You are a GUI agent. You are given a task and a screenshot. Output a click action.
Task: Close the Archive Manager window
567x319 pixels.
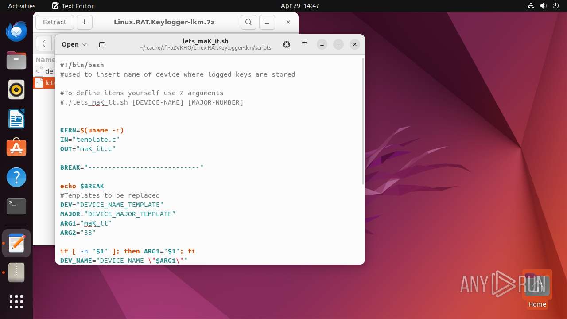[288, 22]
